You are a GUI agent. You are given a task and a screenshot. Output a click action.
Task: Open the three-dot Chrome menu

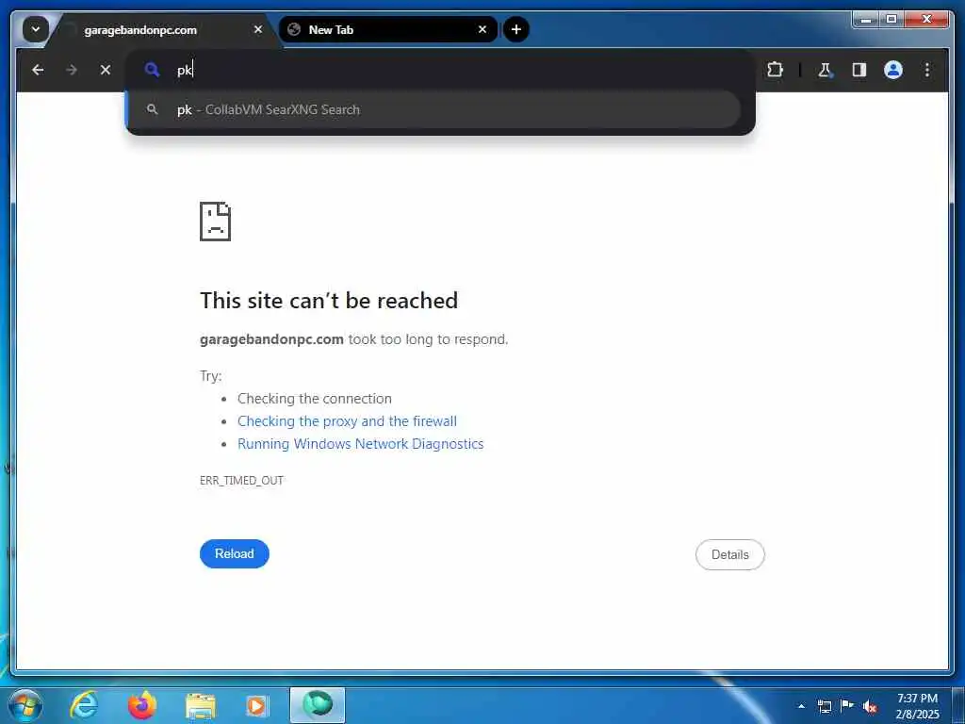927,70
